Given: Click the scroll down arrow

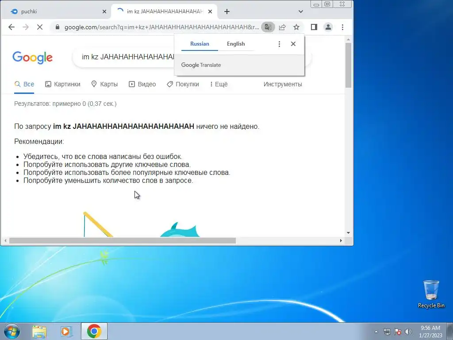Looking at the screenshot, I should point(348,233).
